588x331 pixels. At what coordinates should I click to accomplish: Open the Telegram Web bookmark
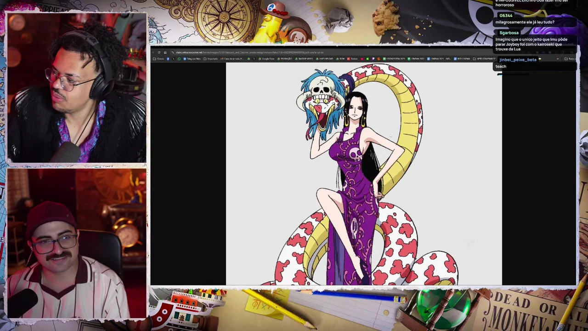click(192, 59)
